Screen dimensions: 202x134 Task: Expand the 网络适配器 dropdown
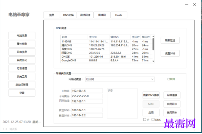pyautogui.click(x=120, y=79)
